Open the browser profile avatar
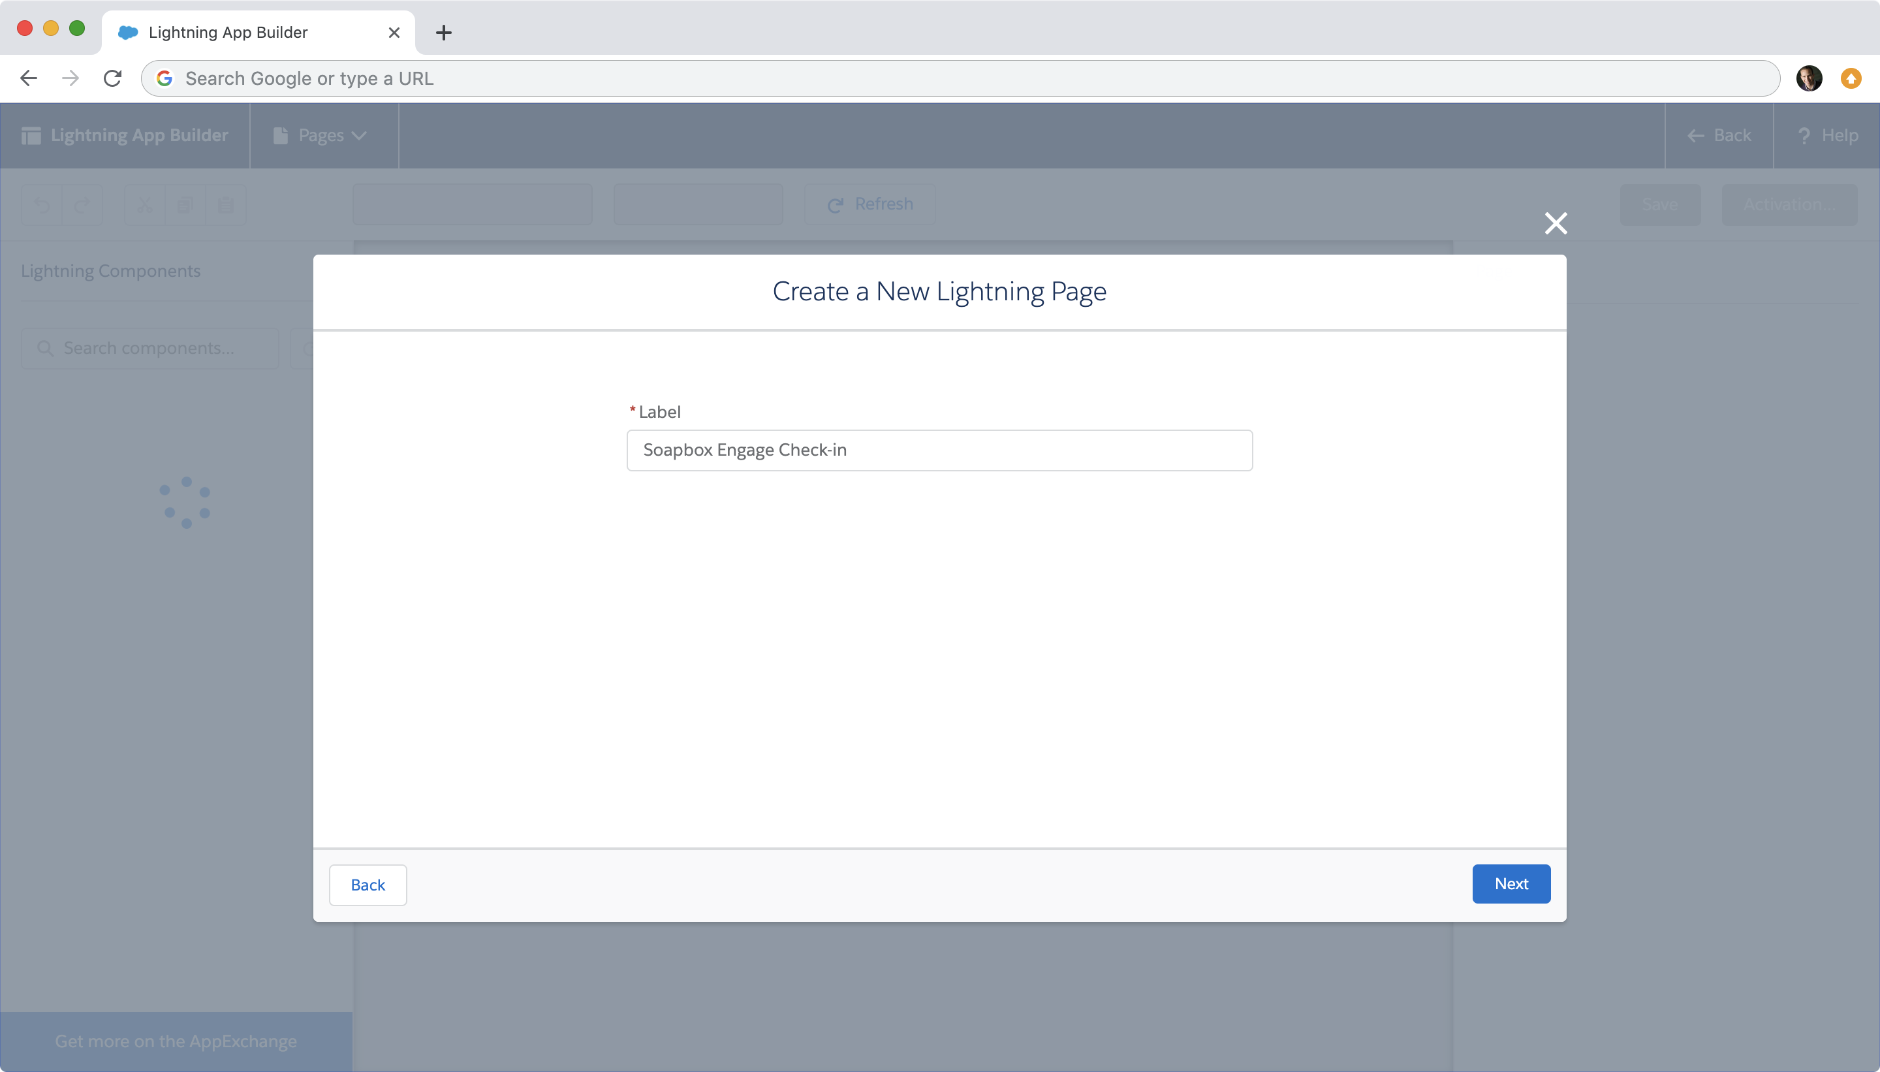The height and width of the screenshot is (1072, 1880). pos(1809,78)
